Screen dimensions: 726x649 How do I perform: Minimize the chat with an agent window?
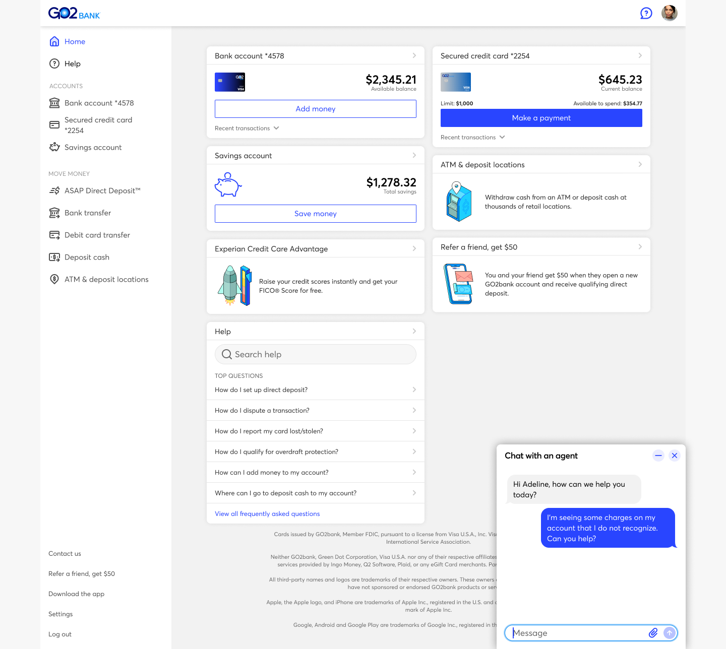658,456
